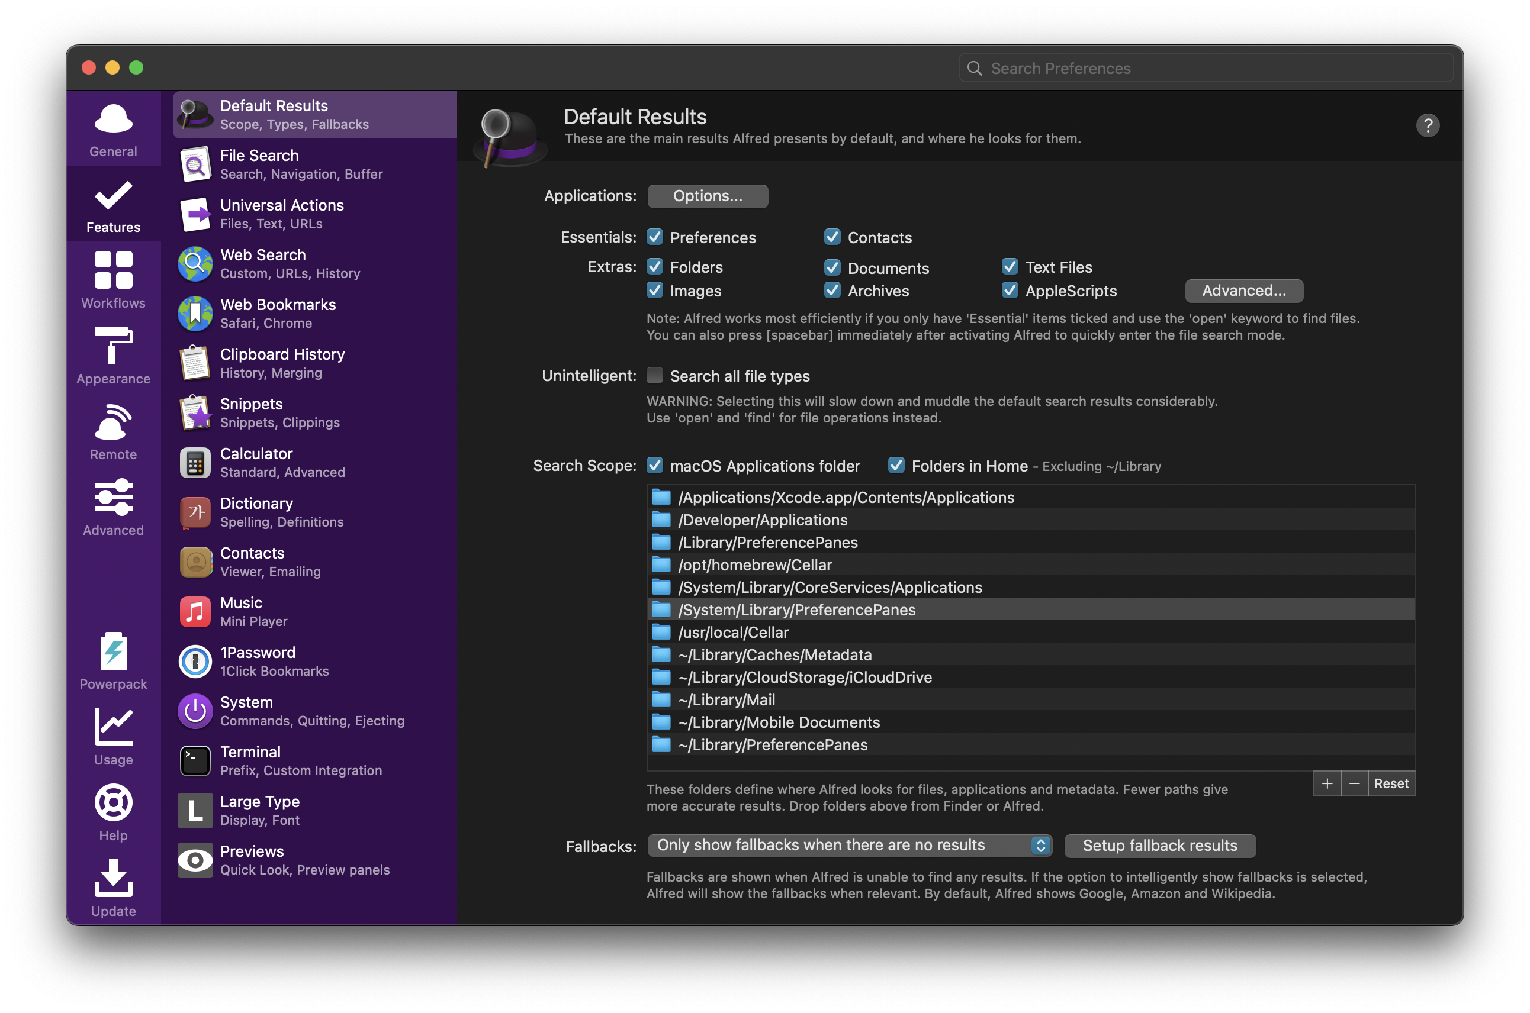Select the /Developer/Applications folder row
1530x1013 pixels.
pyautogui.click(x=1031, y=520)
